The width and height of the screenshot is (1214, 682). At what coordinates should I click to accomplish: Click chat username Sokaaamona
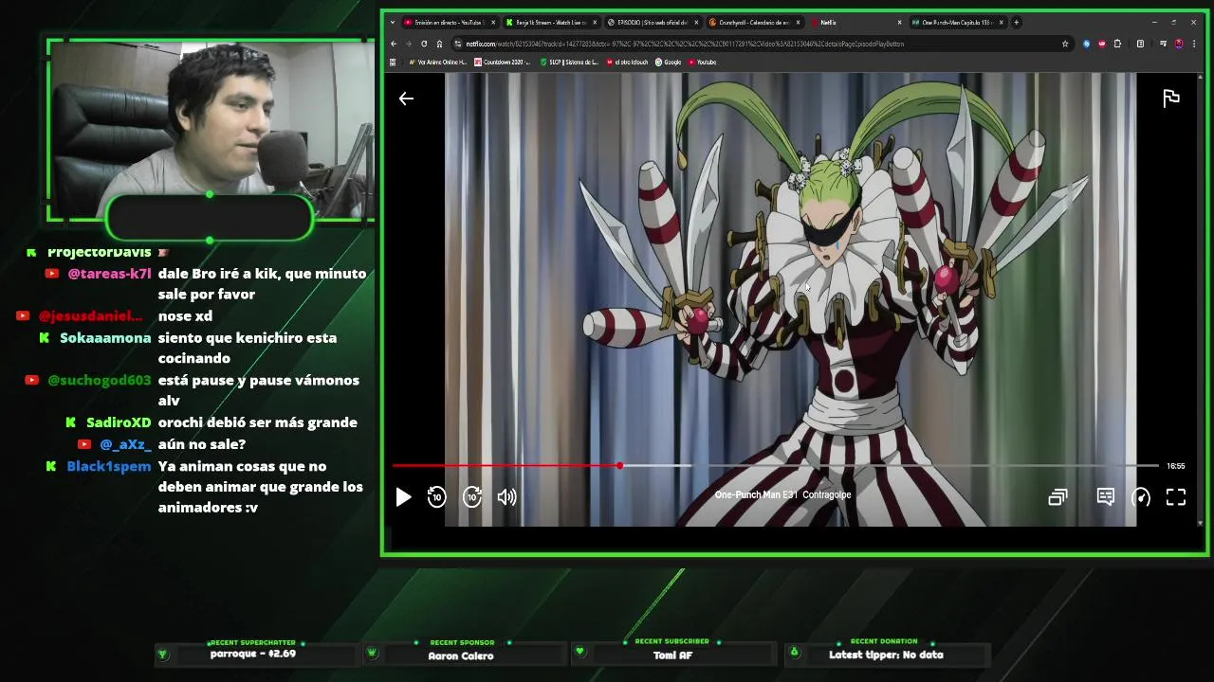point(105,338)
